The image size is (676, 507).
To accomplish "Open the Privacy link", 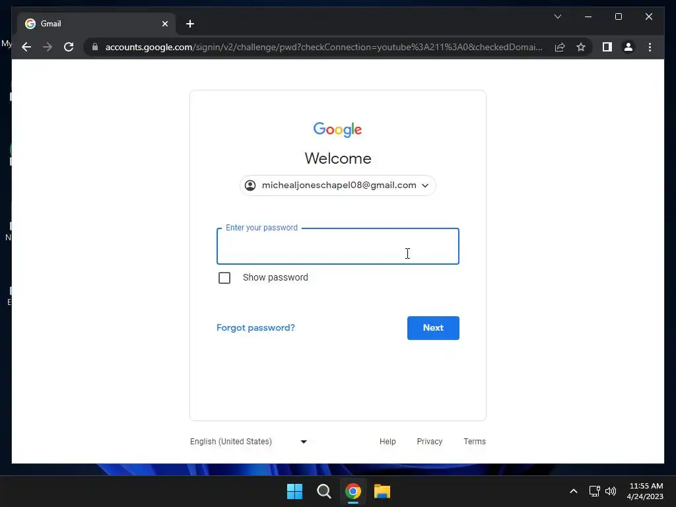I will tap(429, 442).
